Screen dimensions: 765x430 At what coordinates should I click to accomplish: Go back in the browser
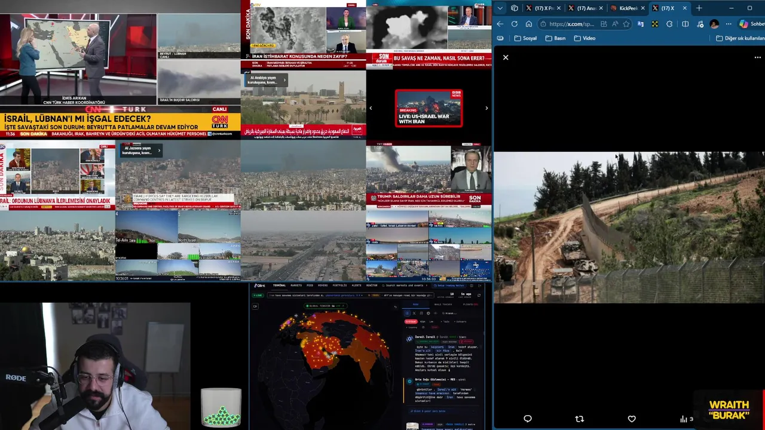point(500,24)
